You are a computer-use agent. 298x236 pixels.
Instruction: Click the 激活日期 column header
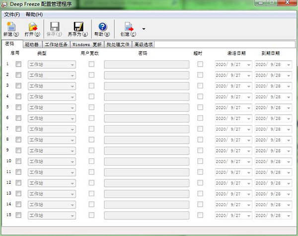pos(236,53)
